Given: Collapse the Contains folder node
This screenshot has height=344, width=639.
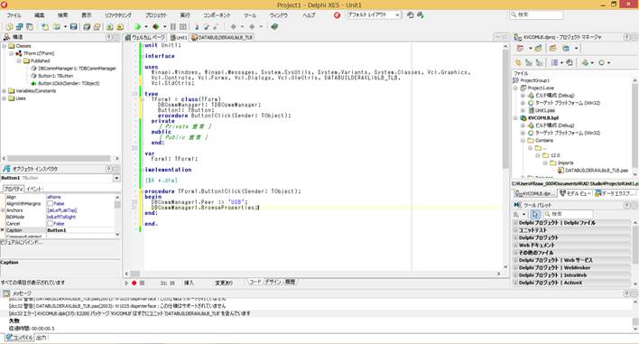Looking at the screenshot, I should click(523, 140).
